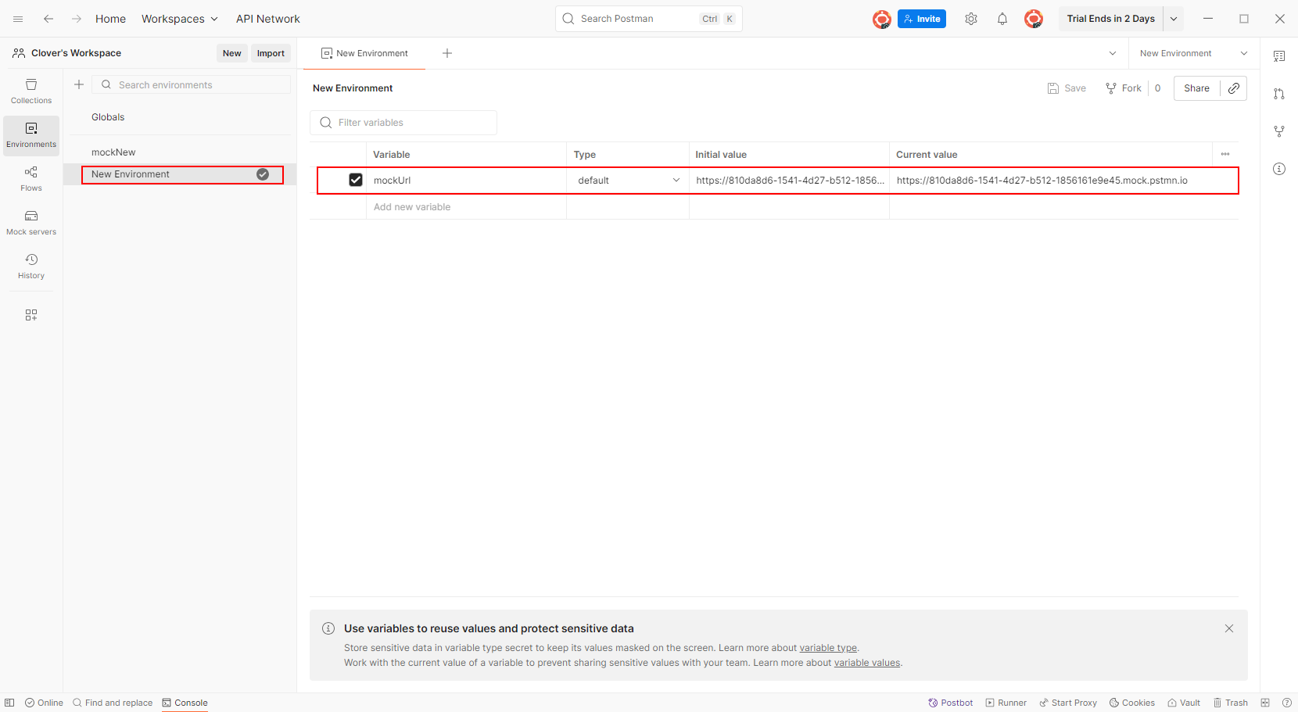Open the Console in status bar
This screenshot has width=1298, height=712.
185,703
